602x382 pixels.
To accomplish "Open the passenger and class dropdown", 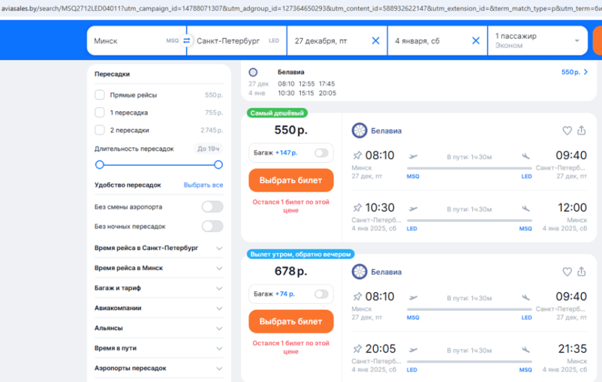I will click(x=537, y=40).
